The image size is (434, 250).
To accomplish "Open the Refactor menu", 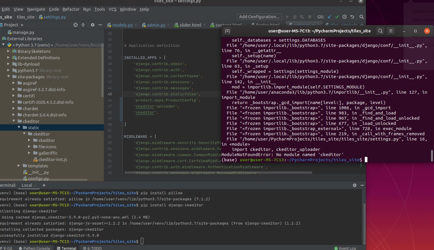I will [71, 9].
